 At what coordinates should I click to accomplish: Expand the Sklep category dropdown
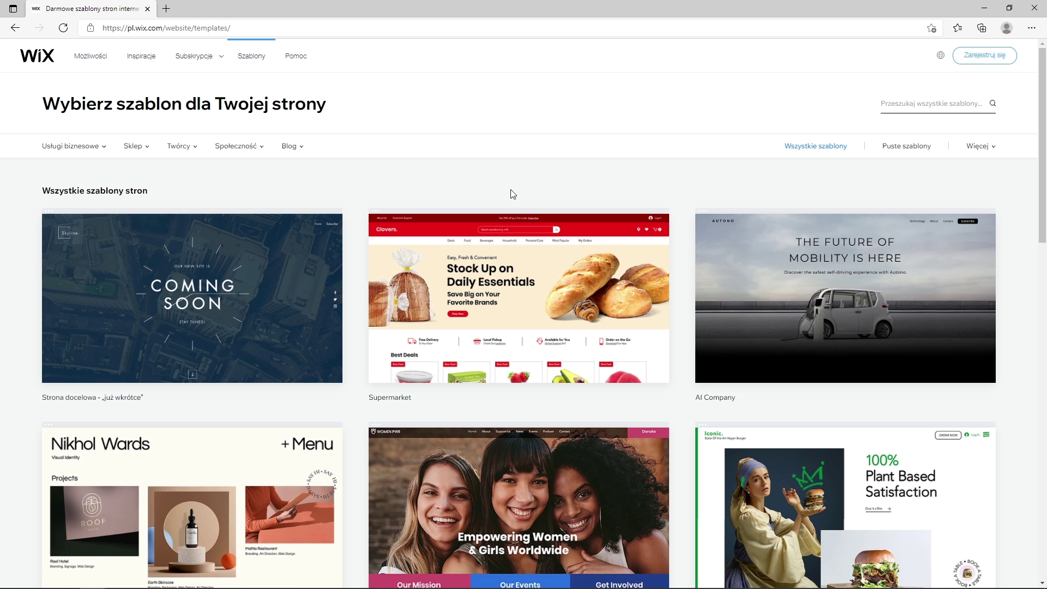click(136, 146)
